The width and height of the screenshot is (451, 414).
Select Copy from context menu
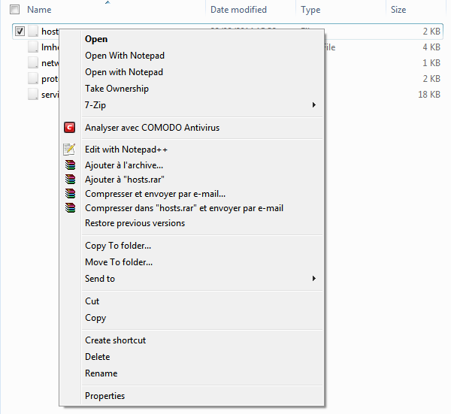(95, 318)
